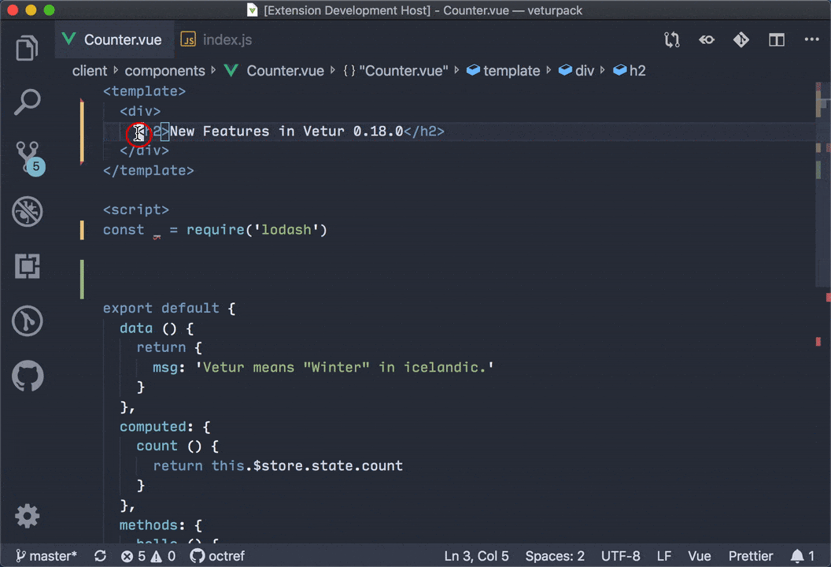Viewport: 831px width, 567px height.
Task: Click the master* branch indicator
Action: [46, 556]
